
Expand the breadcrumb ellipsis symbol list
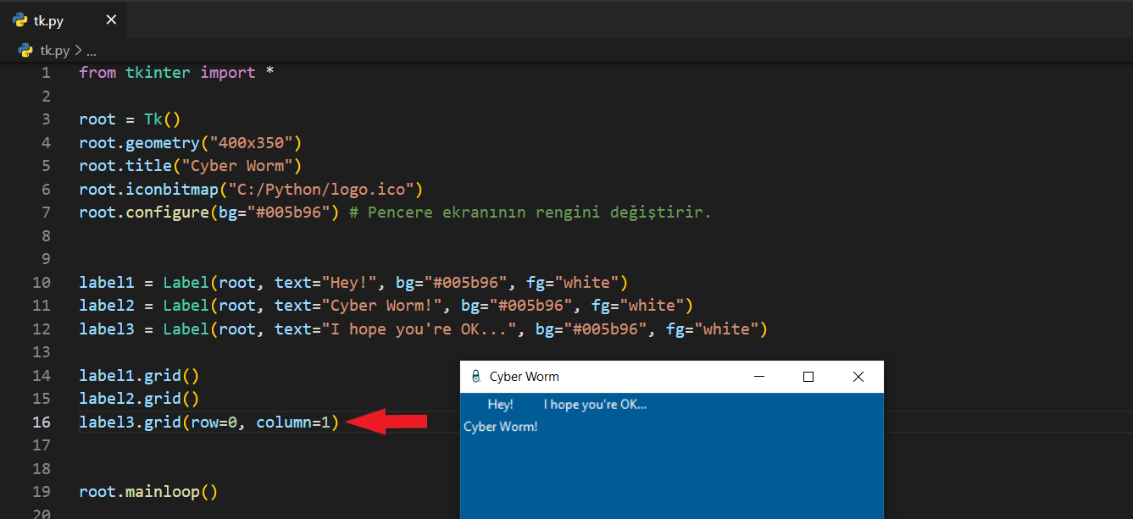[91, 51]
